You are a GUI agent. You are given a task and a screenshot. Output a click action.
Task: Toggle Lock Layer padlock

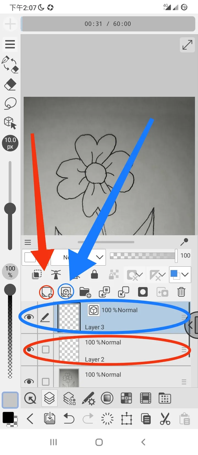pyautogui.click(x=94, y=274)
